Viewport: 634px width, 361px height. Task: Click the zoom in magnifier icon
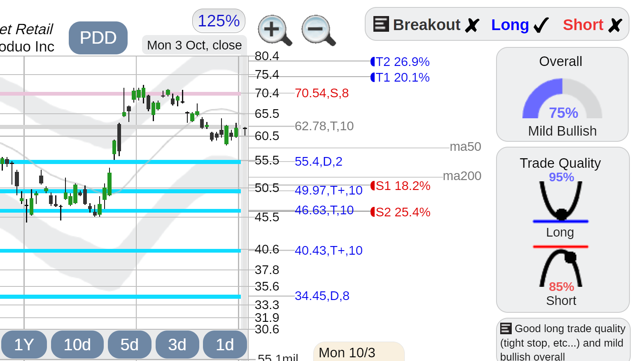(275, 30)
